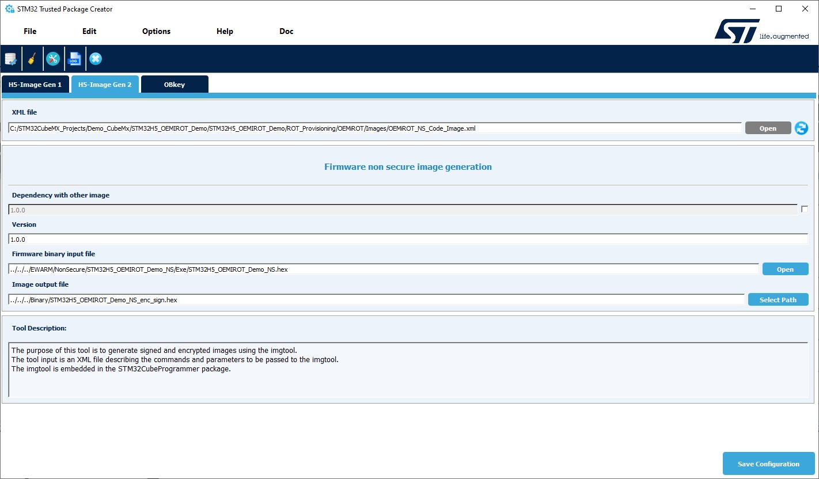Select the H5-Image Gen 2 tab
This screenshot has height=479, width=819.
coord(105,85)
